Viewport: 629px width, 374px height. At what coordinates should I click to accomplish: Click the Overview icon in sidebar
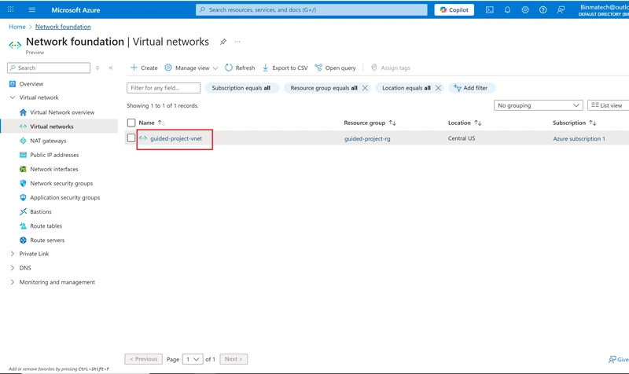(x=13, y=84)
